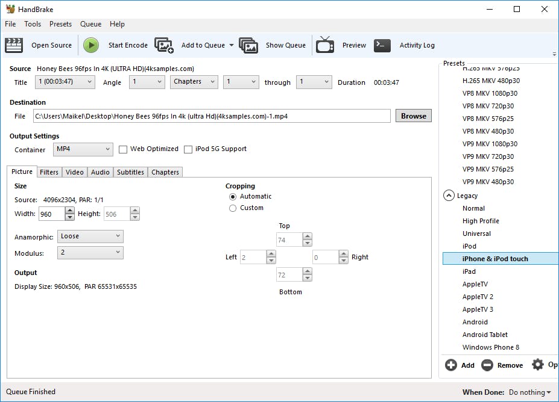Select the AppleTV 3 preset
Screen dimensions: 559x402
pyautogui.click(x=478, y=309)
